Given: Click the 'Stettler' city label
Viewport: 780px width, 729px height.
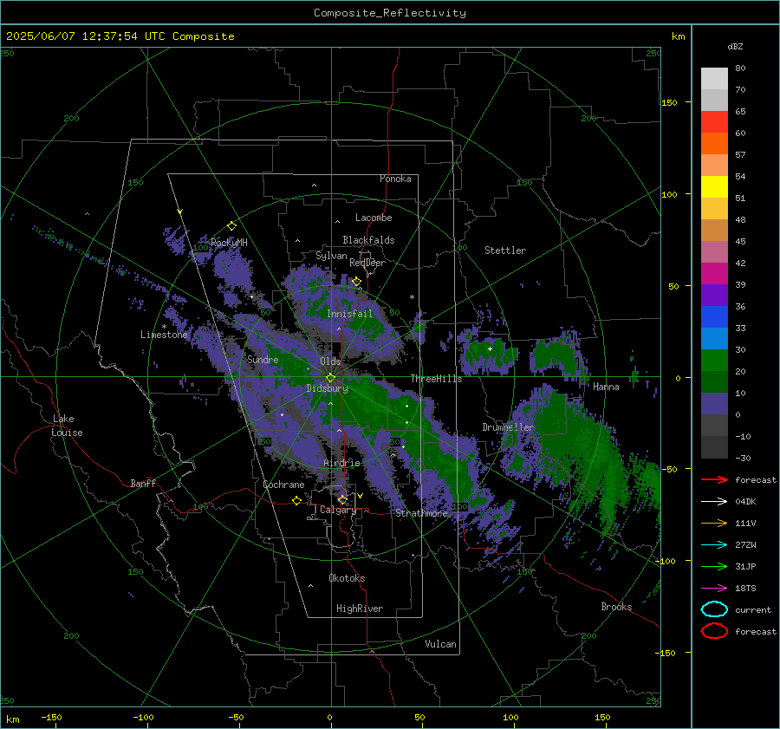Looking at the screenshot, I should tap(505, 251).
